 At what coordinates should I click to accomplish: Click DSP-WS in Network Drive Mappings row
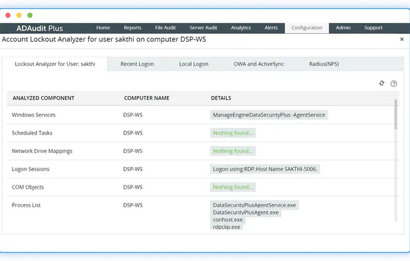coord(133,151)
